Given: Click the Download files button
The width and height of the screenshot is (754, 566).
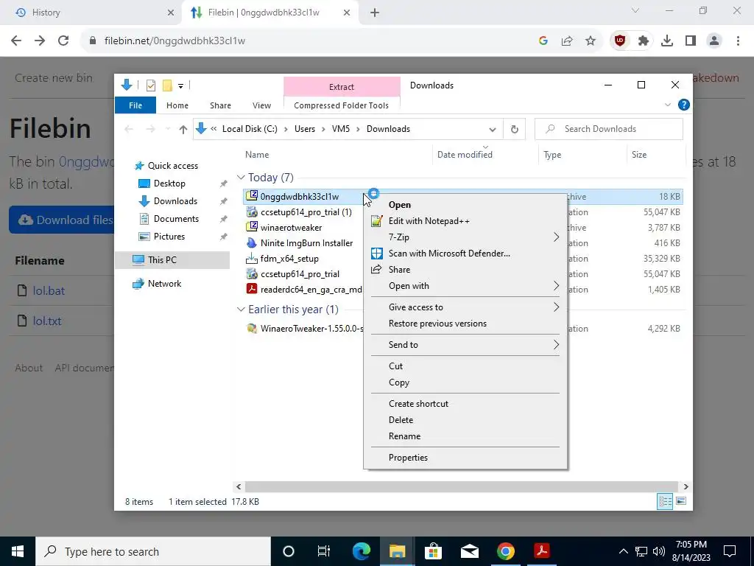Looking at the screenshot, I should (x=62, y=220).
